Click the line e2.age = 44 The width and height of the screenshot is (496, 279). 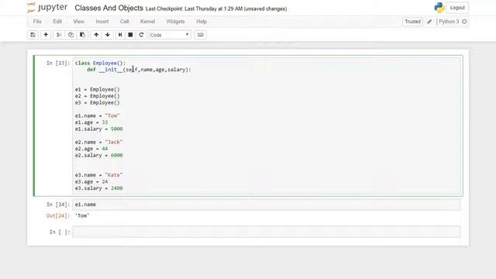point(91,149)
